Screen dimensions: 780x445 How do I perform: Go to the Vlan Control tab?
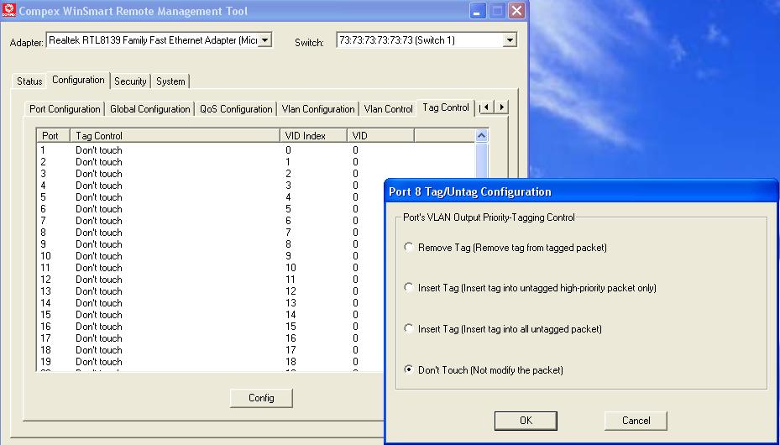388,109
